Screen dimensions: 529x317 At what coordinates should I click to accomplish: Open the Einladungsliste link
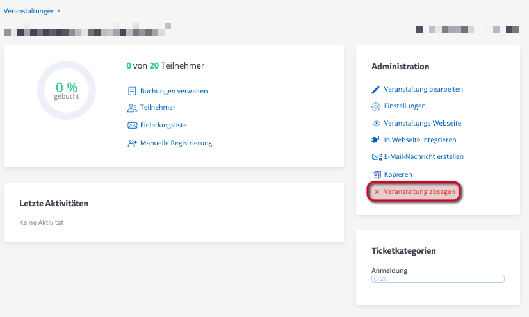coord(163,126)
